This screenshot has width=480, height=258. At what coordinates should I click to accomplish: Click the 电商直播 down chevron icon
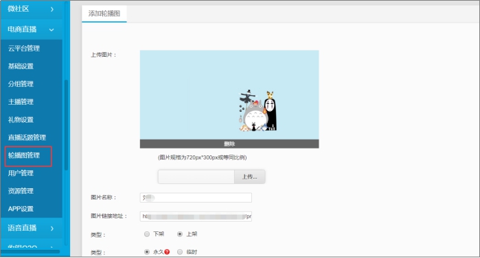[52, 30]
